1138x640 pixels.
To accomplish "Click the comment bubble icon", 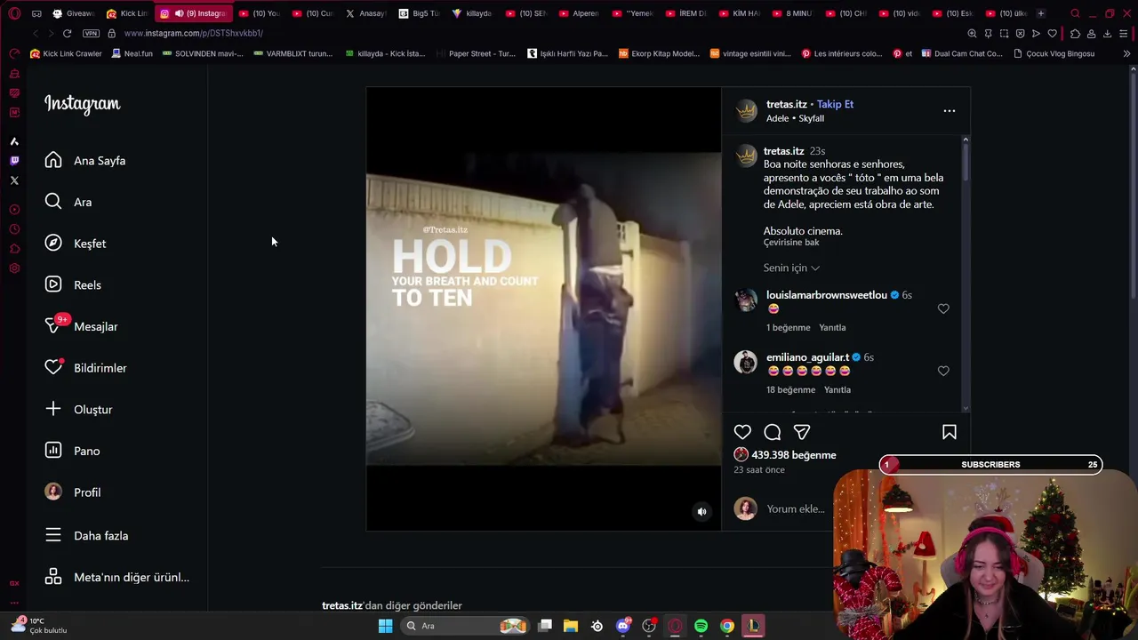I will [772, 432].
